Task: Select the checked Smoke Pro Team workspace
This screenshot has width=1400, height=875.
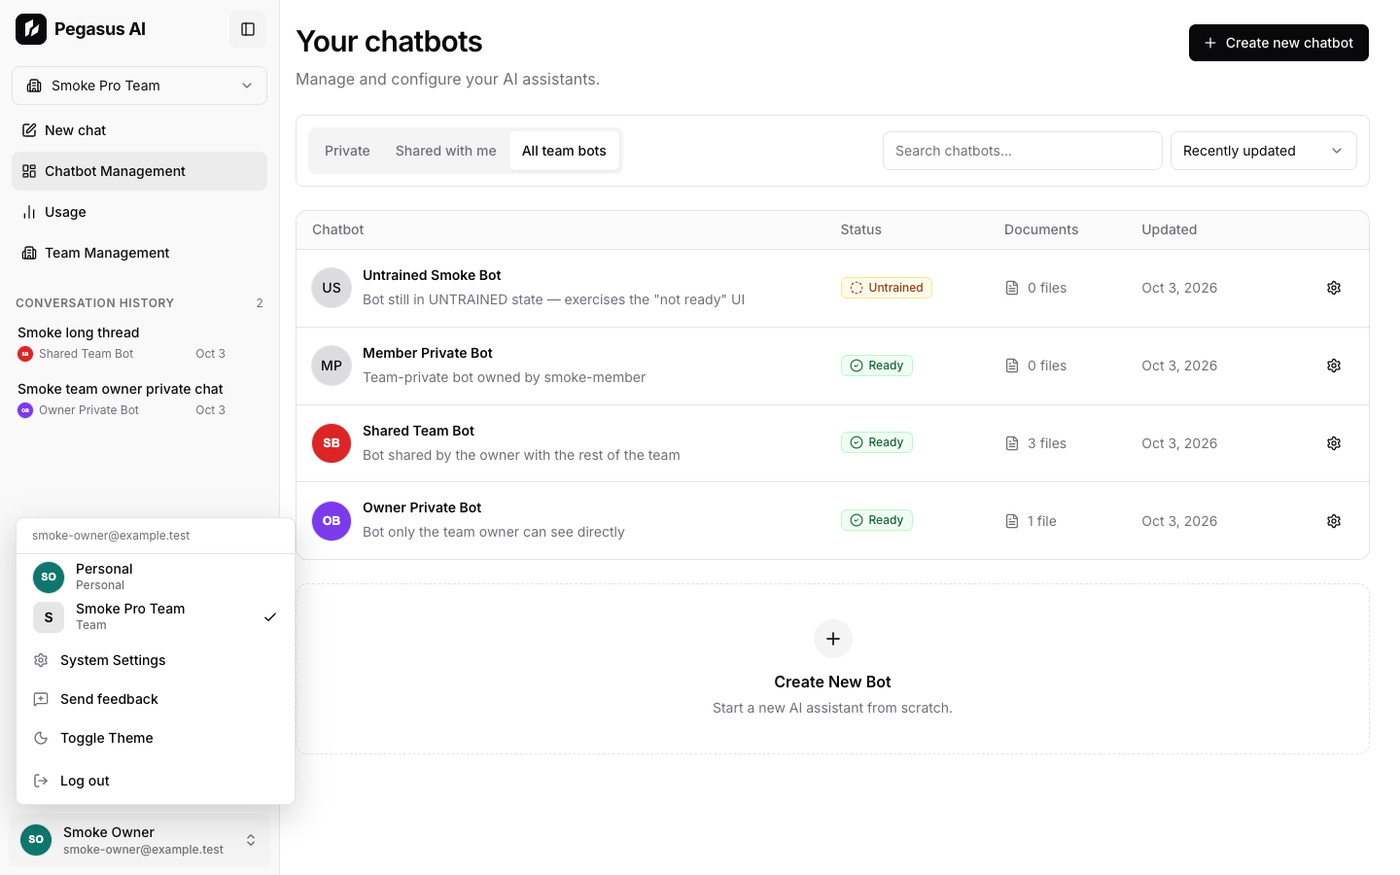Action: click(x=156, y=616)
